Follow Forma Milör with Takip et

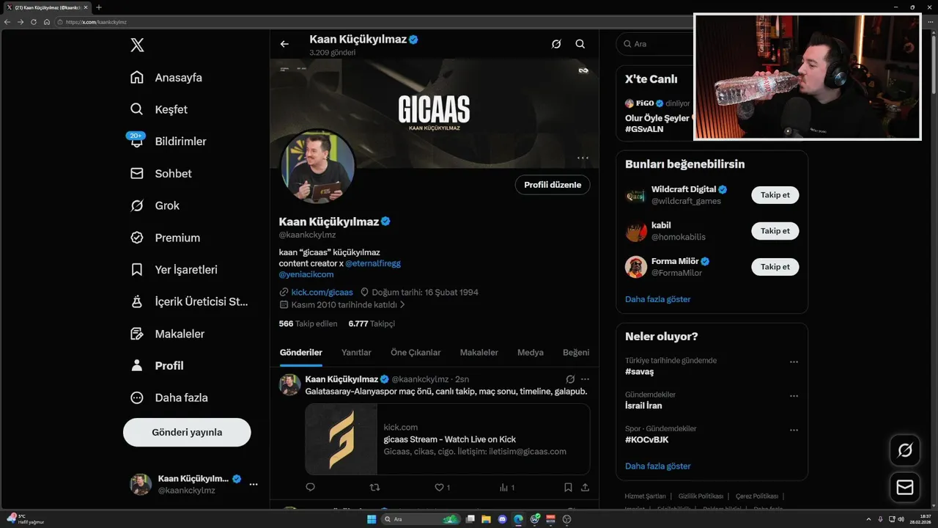pyautogui.click(x=775, y=267)
